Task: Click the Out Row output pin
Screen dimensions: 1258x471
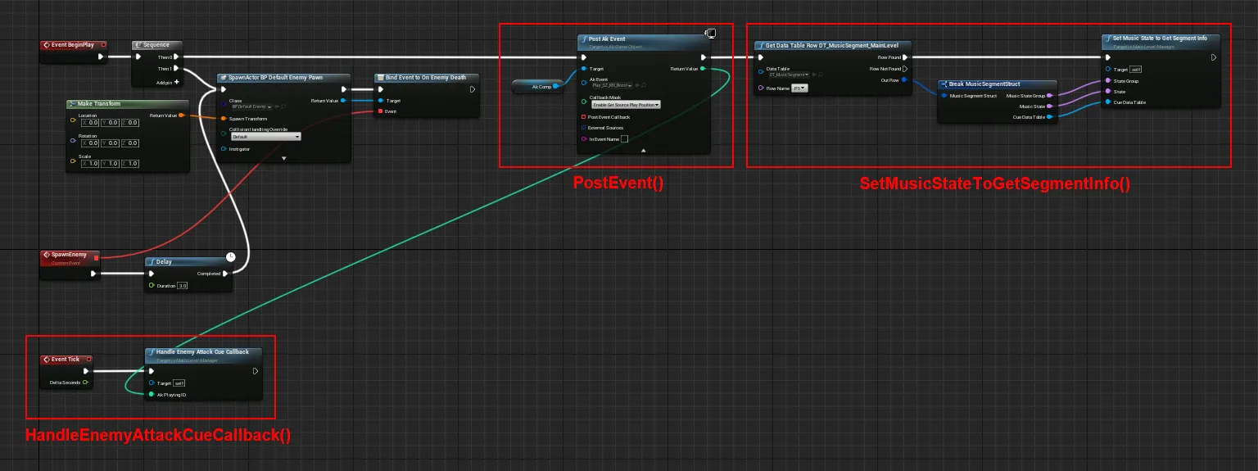Action: click(x=904, y=80)
